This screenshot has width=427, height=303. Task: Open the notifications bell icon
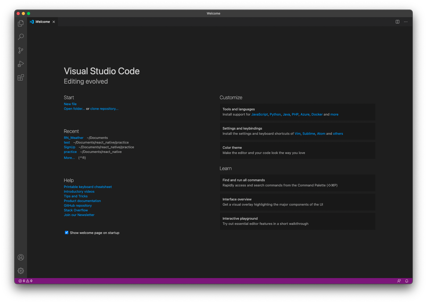pyautogui.click(x=407, y=281)
